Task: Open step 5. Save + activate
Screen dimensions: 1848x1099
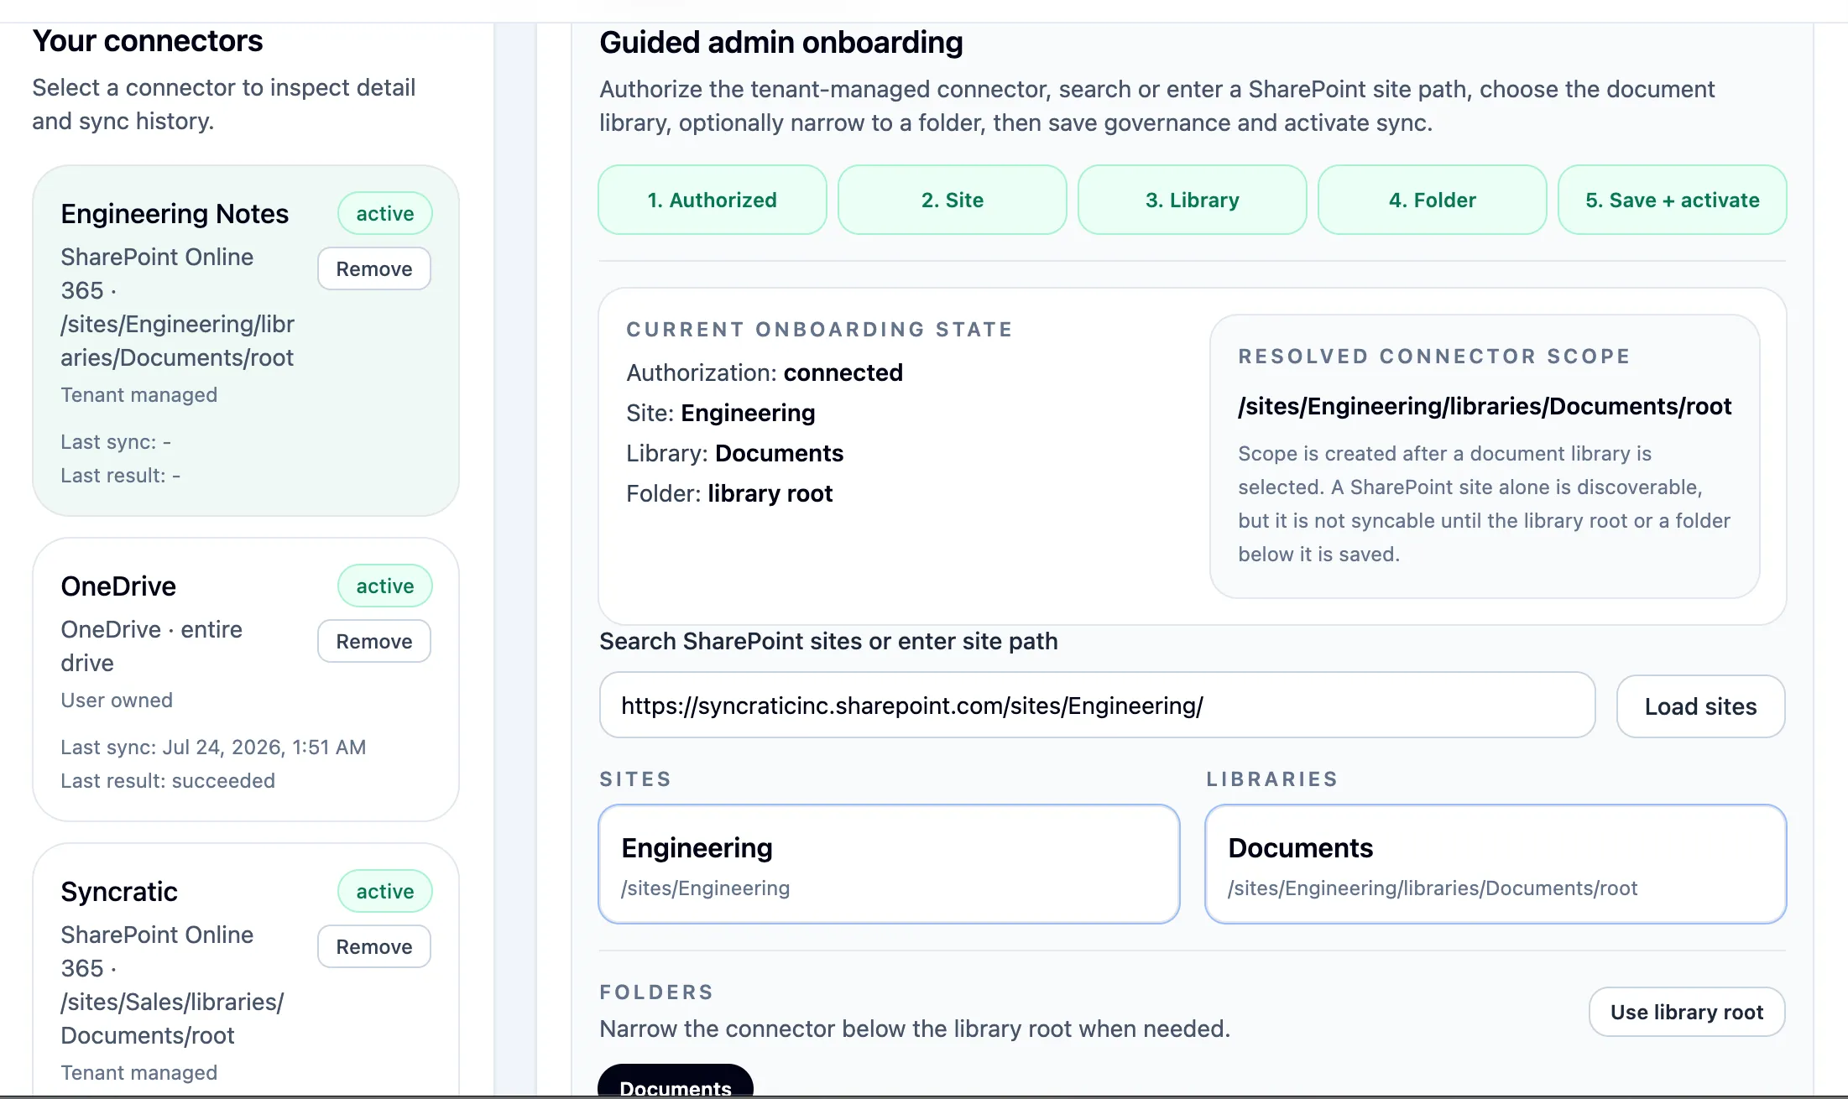Action: [1672, 200]
